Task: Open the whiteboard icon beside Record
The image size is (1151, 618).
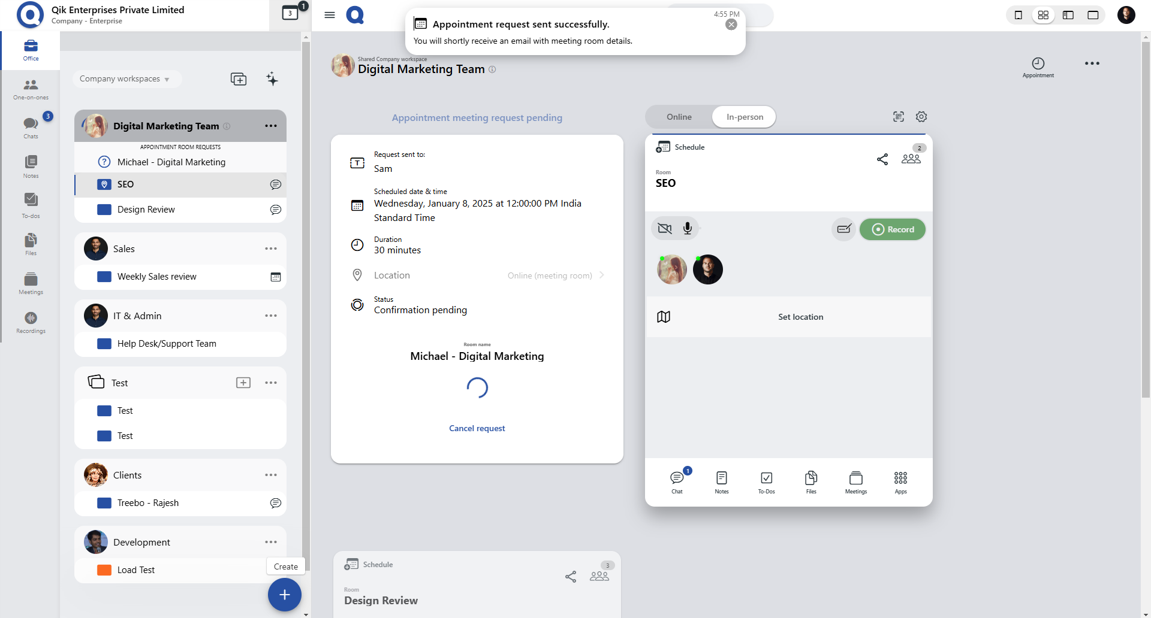Action: coord(843,229)
